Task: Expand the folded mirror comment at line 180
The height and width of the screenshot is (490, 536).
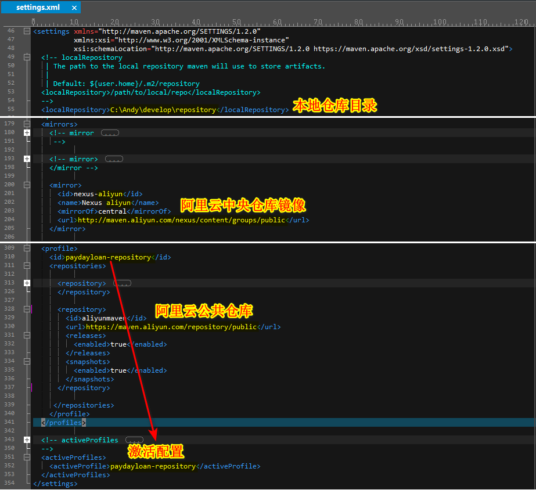Action: (27, 133)
